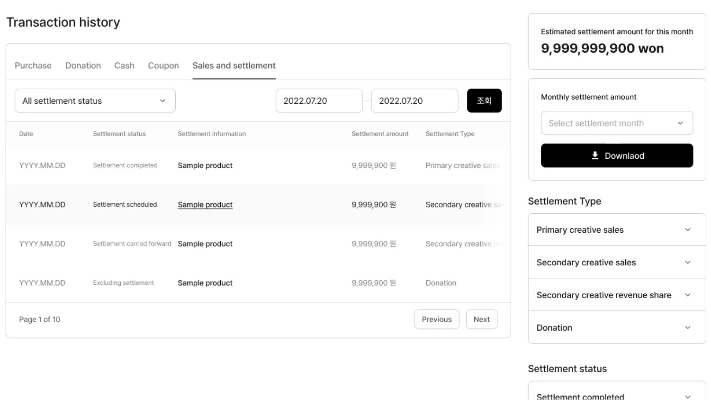Go to the Next page
The width and height of the screenshot is (711, 400).
tap(481, 319)
